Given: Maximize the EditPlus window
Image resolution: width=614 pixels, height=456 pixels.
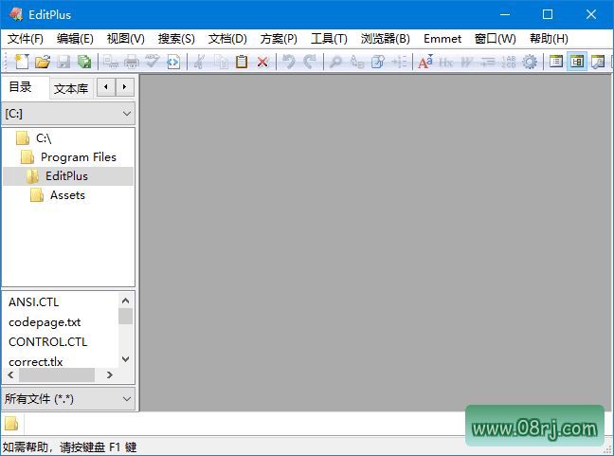Looking at the screenshot, I should 548,14.
